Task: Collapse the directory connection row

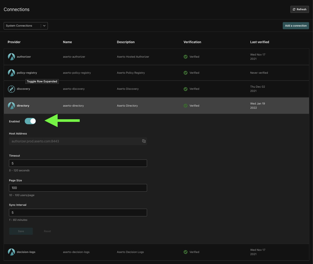Action: (156, 106)
